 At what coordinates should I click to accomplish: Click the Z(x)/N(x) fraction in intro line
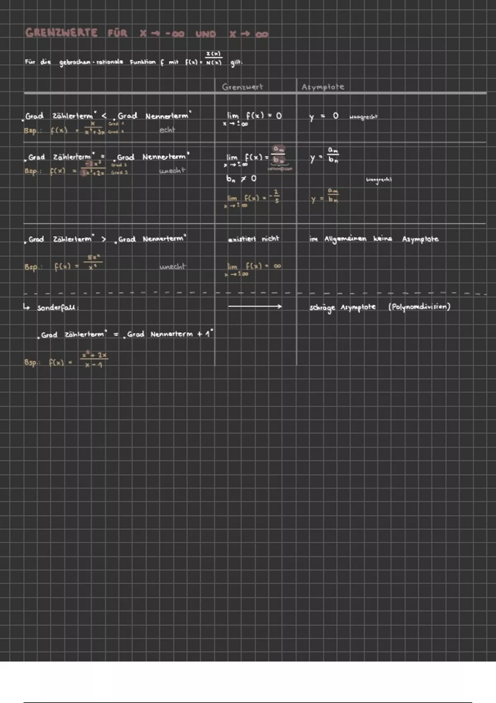[x=214, y=59]
